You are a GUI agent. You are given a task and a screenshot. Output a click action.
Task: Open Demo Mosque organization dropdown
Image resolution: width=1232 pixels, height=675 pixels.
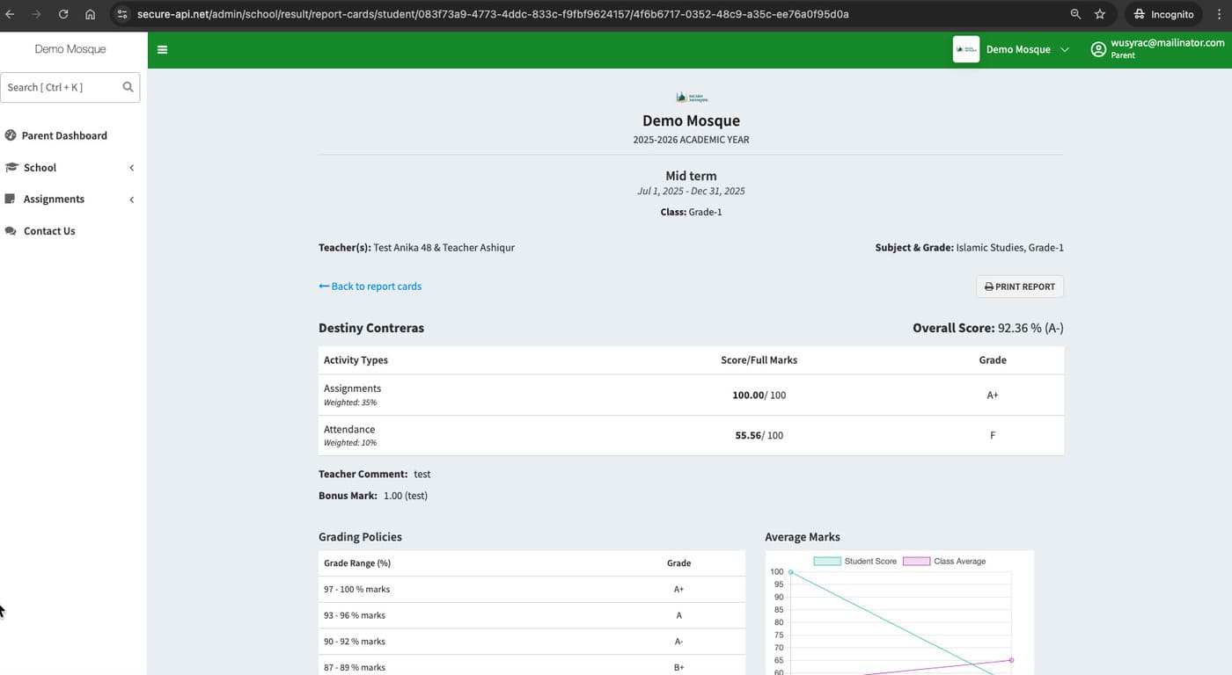pyautogui.click(x=1027, y=49)
